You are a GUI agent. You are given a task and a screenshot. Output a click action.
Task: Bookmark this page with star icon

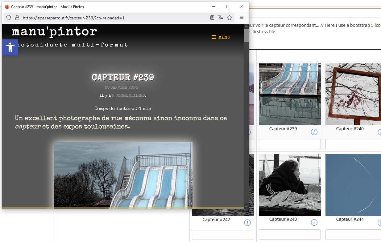230,18
